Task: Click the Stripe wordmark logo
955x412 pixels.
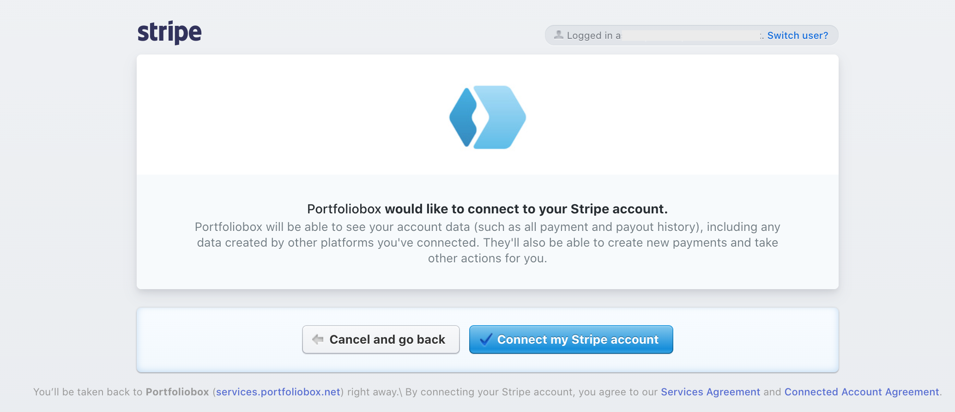Action: (x=169, y=31)
